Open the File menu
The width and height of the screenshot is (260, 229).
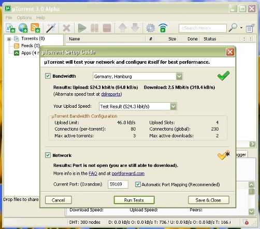pyautogui.click(x=9, y=18)
